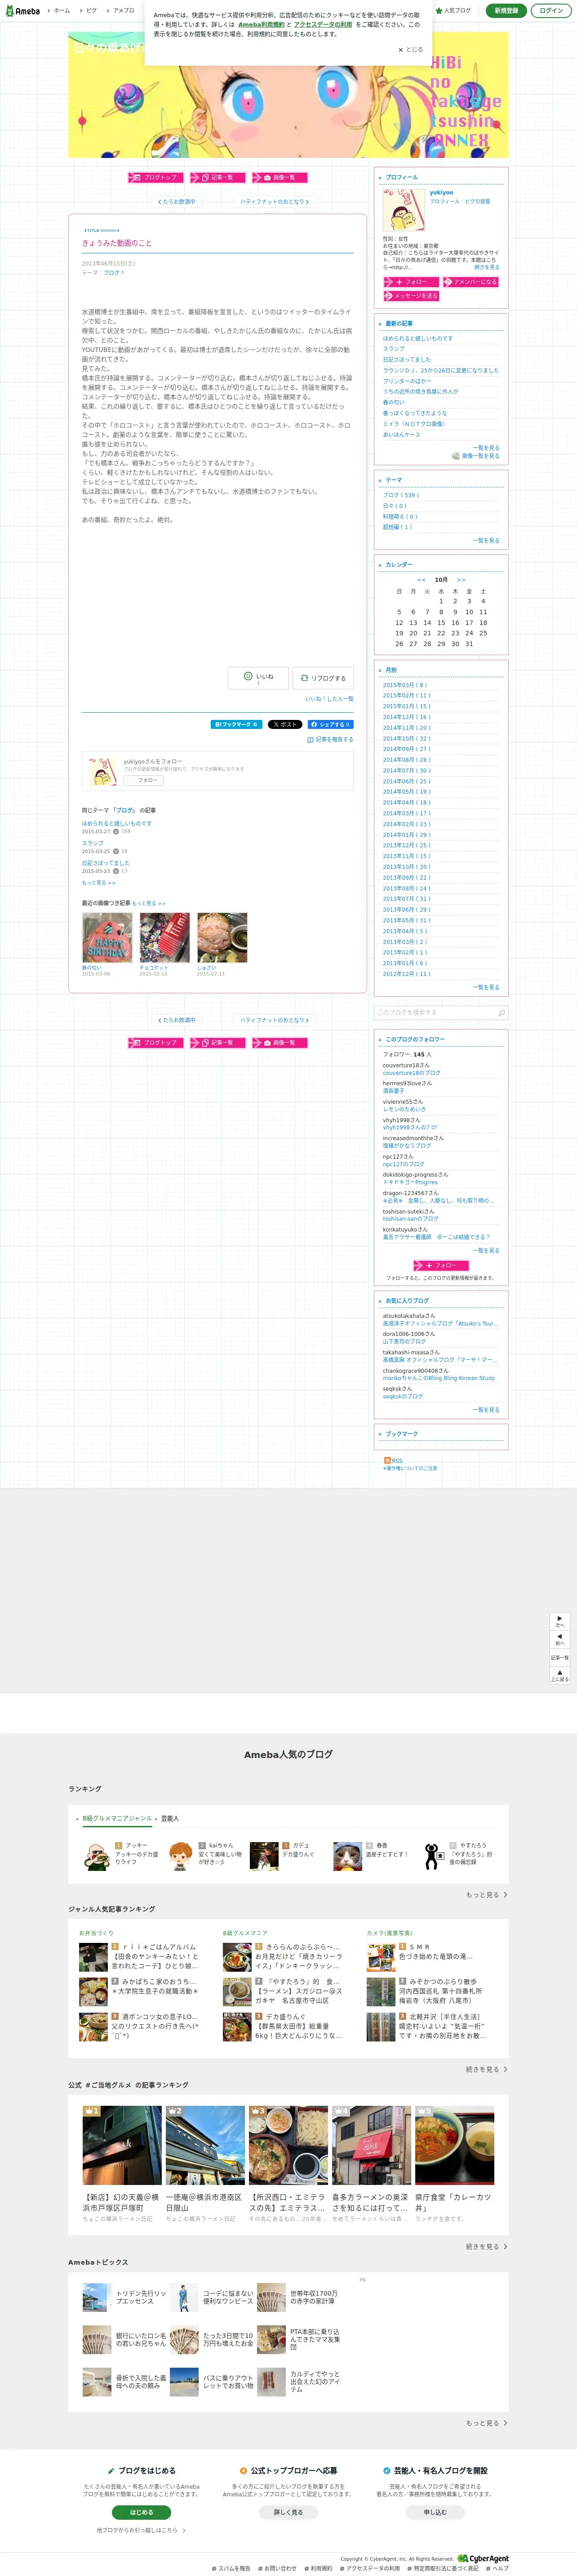Image resolution: width=577 pixels, height=2576 pixels.
Task: Open the 2015年03月 ( 8 ) monthly archive
Action: tap(405, 685)
